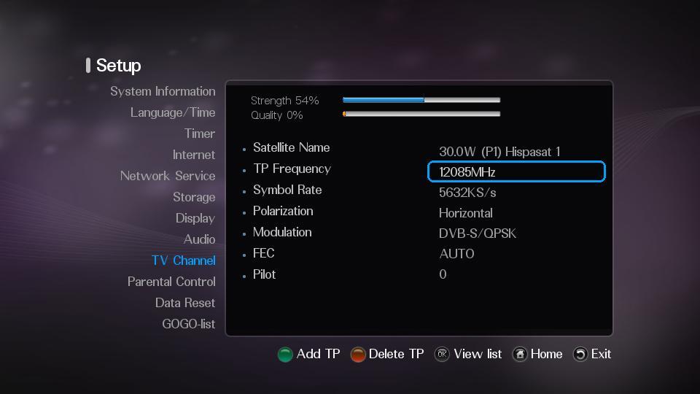Open the GOGO-list menu entry
The height and width of the screenshot is (394, 700).
(x=188, y=323)
